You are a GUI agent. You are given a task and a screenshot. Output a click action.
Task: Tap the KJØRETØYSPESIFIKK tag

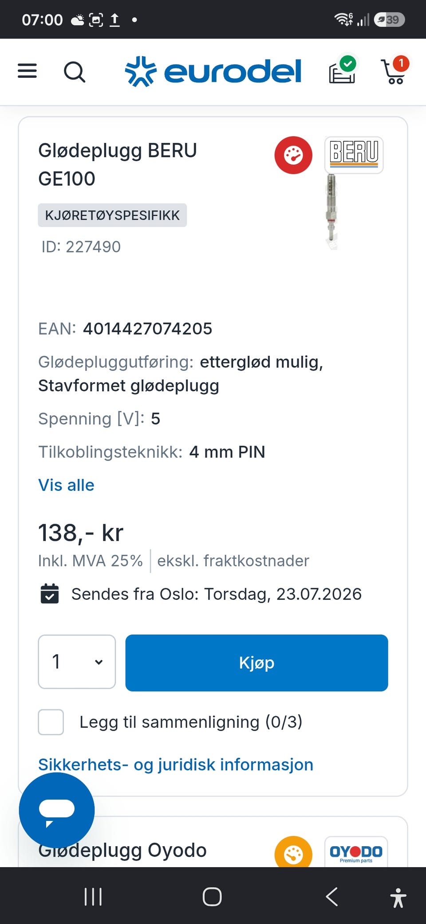[112, 215]
